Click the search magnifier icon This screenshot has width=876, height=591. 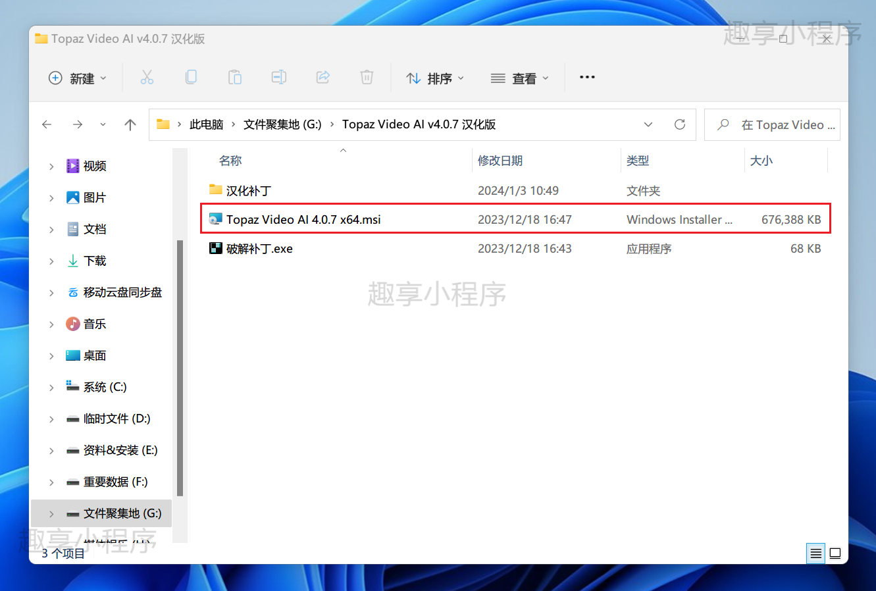tap(723, 124)
